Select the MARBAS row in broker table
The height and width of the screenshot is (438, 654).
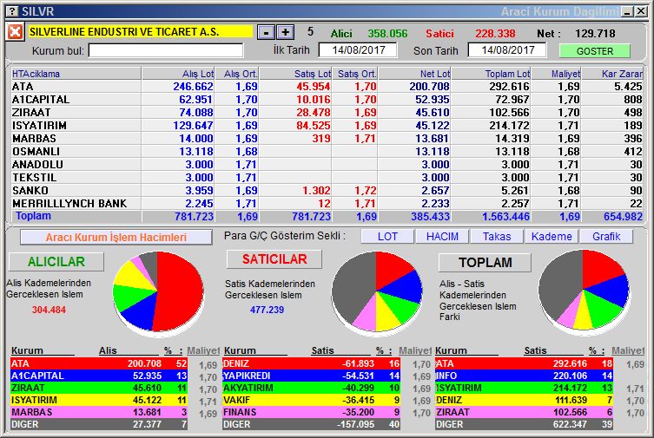coord(327,138)
